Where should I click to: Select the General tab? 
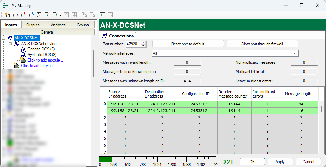[47, 32]
